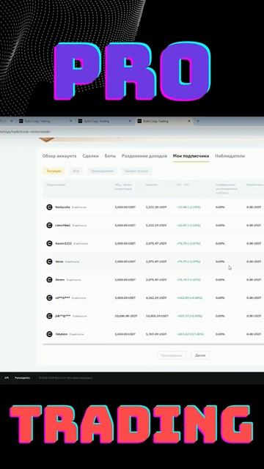Screen dimensions: 264x469
Task: Click ul**@*** subscriber avatar icon
Action: coord(49,298)
